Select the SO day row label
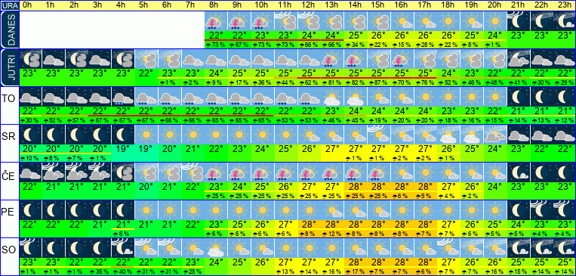 click(x=8, y=250)
